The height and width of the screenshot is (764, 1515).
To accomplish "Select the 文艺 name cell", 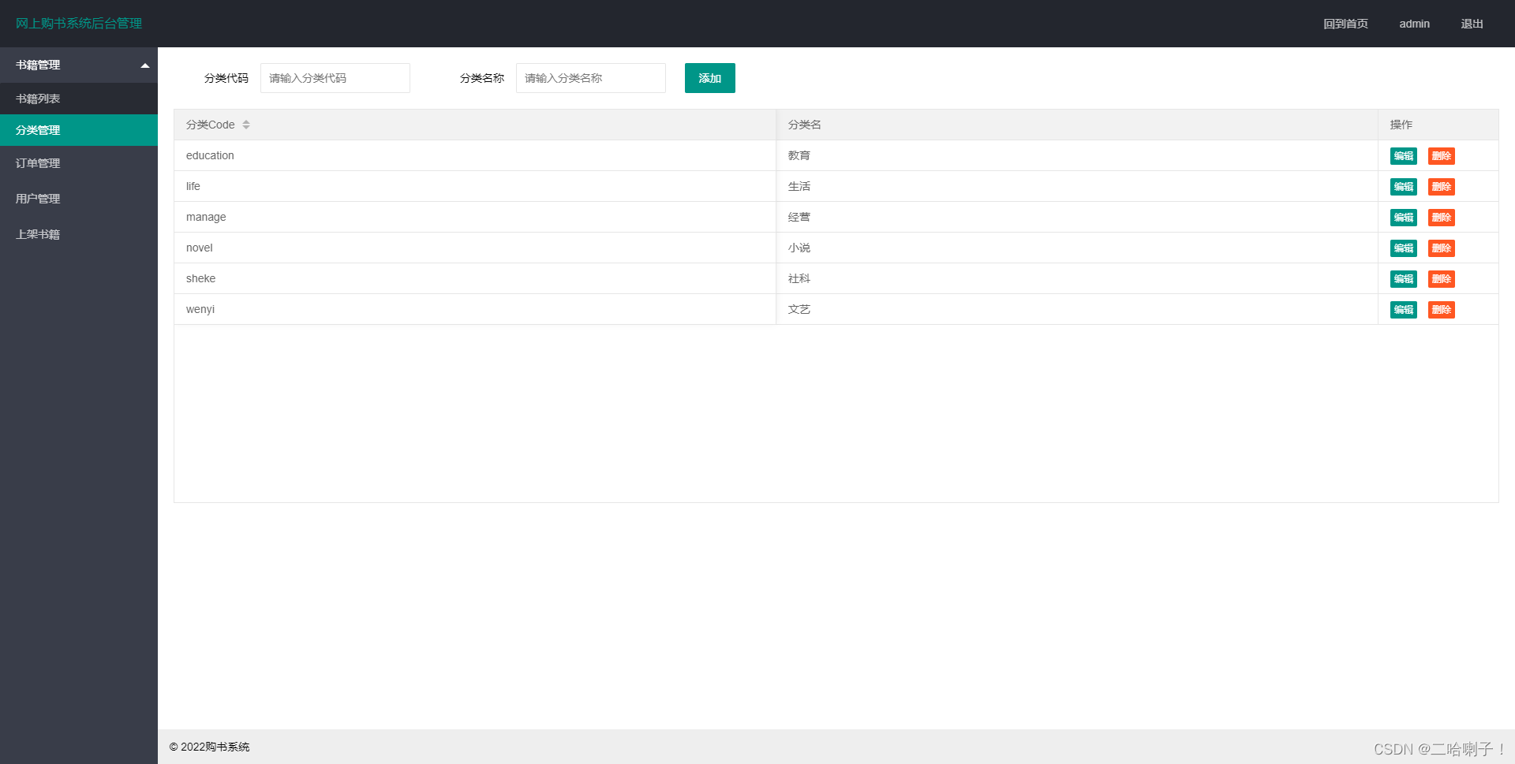I will coord(1077,309).
